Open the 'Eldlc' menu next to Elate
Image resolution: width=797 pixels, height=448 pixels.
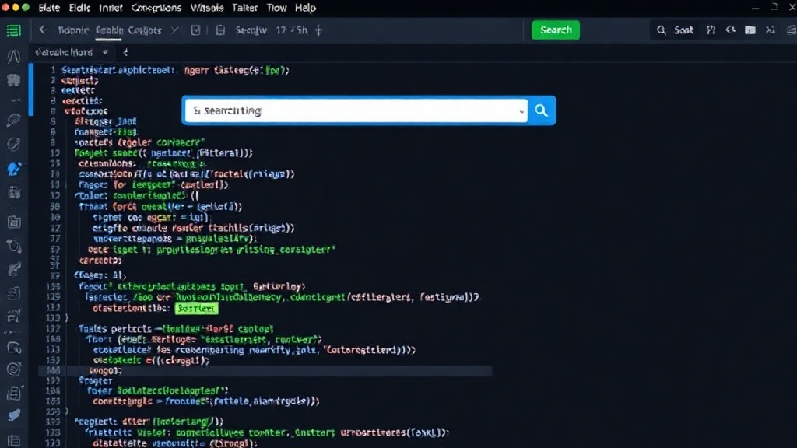79,8
